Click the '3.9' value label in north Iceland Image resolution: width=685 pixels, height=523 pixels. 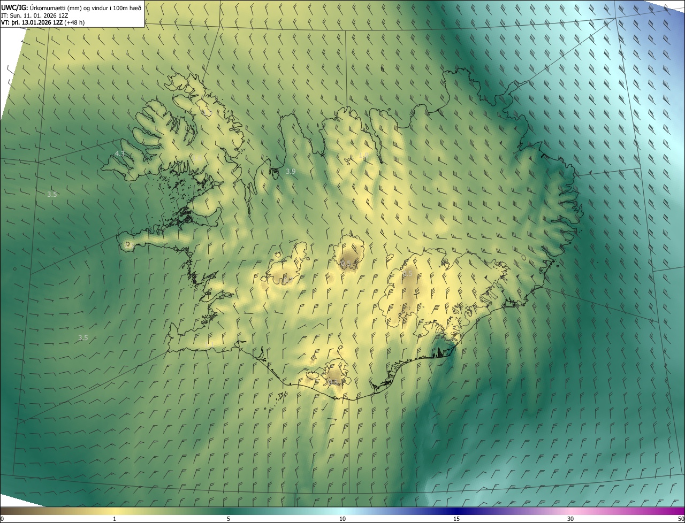(291, 171)
